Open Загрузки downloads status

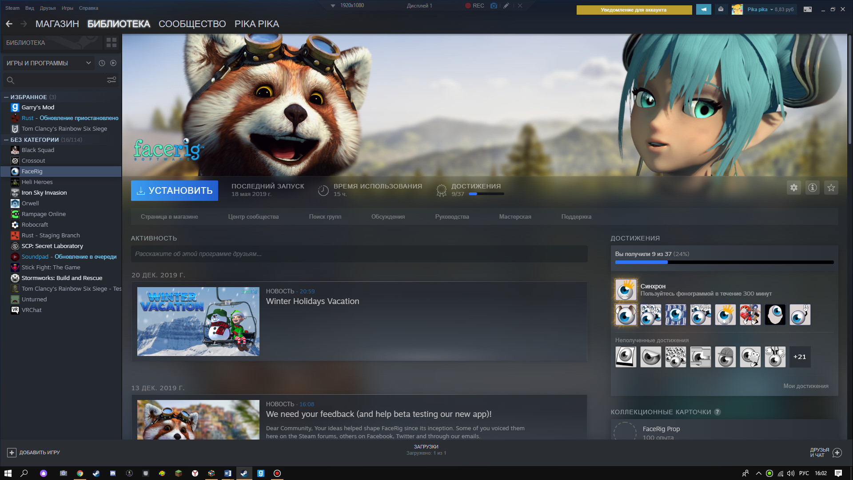(426, 450)
